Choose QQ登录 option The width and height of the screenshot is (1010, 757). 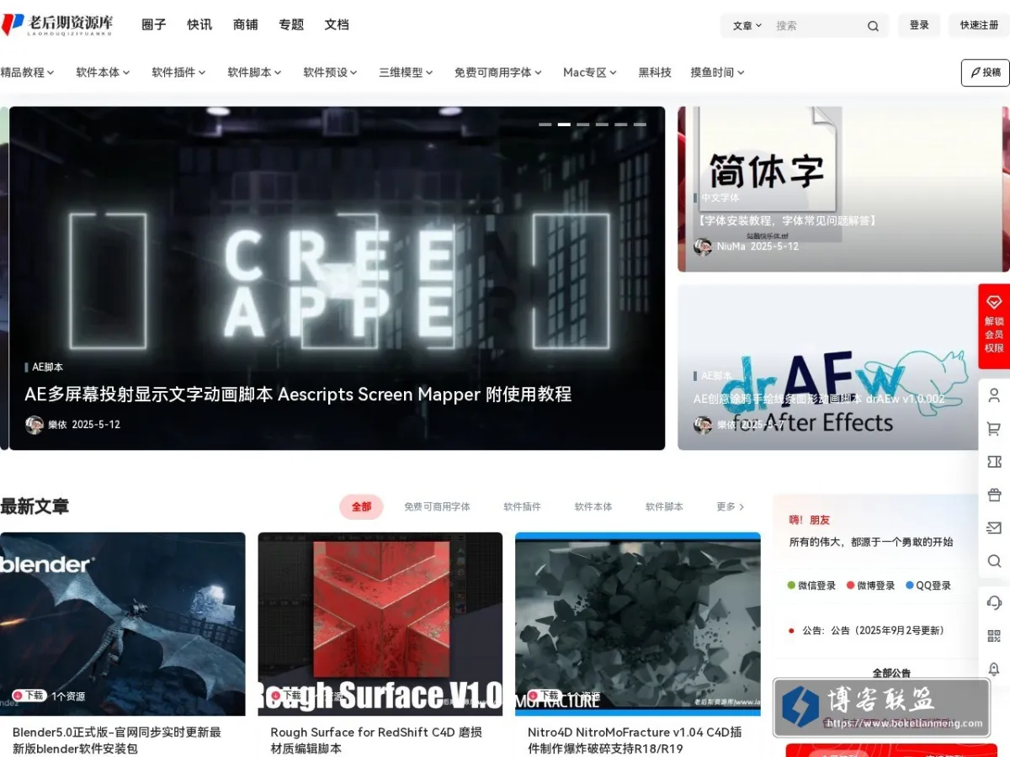coord(928,585)
